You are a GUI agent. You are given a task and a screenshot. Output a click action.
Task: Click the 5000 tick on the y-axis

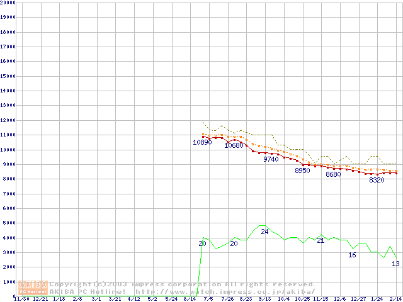coord(9,223)
